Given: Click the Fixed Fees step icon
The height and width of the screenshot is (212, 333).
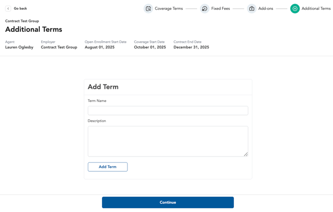Looking at the screenshot, I should coord(205,8).
